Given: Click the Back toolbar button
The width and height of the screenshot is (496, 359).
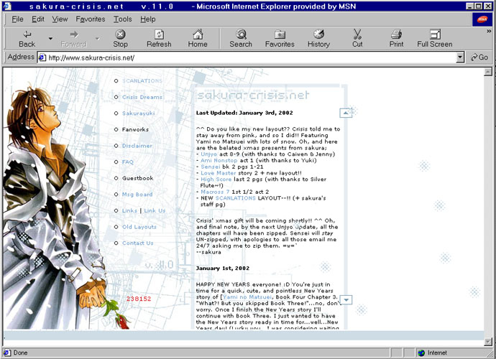Looking at the screenshot, I should (x=27, y=38).
